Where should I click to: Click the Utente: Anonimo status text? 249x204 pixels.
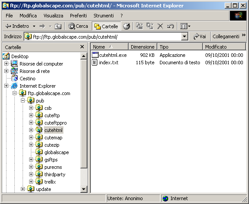point(125,198)
